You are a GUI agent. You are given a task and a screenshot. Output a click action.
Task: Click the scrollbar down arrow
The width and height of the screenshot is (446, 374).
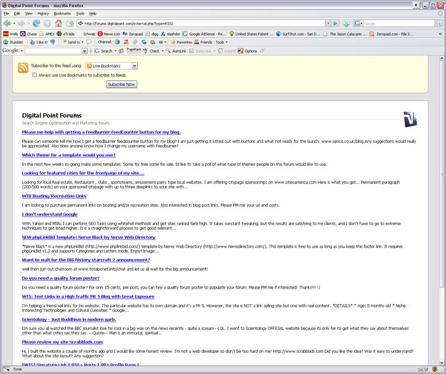pyautogui.click(x=442, y=363)
